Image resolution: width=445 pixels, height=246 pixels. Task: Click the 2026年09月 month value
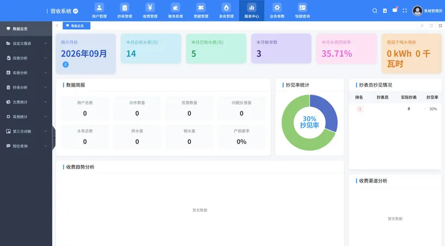pyautogui.click(x=84, y=54)
